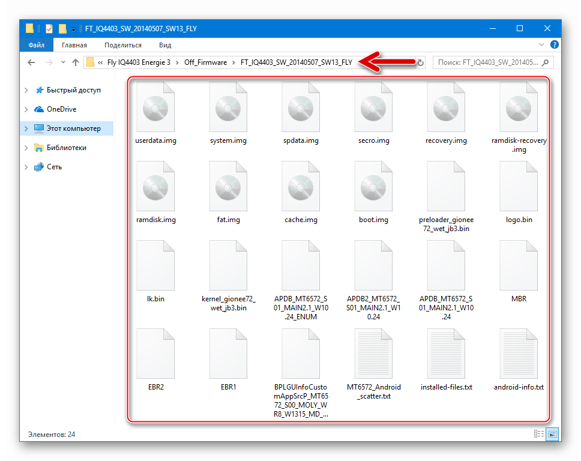
Task: Switch to large thumbnails view
Action: [x=552, y=433]
